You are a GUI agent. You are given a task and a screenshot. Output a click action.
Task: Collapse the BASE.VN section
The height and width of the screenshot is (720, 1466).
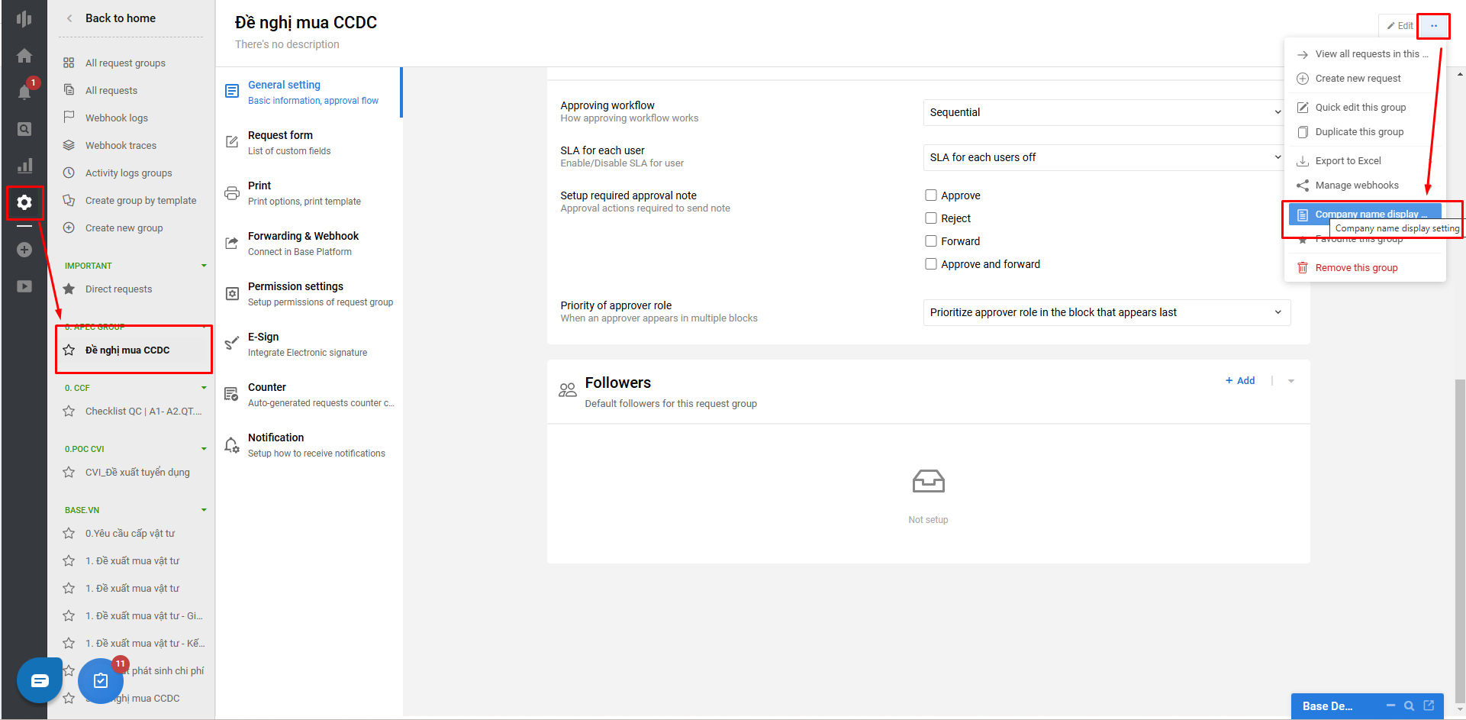[x=204, y=510]
